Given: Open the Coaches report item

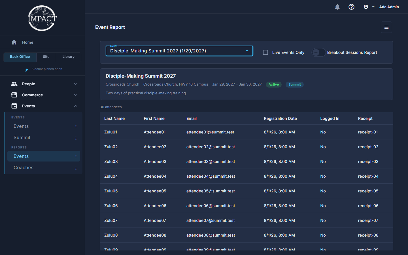Looking at the screenshot, I should pyautogui.click(x=44, y=167).
